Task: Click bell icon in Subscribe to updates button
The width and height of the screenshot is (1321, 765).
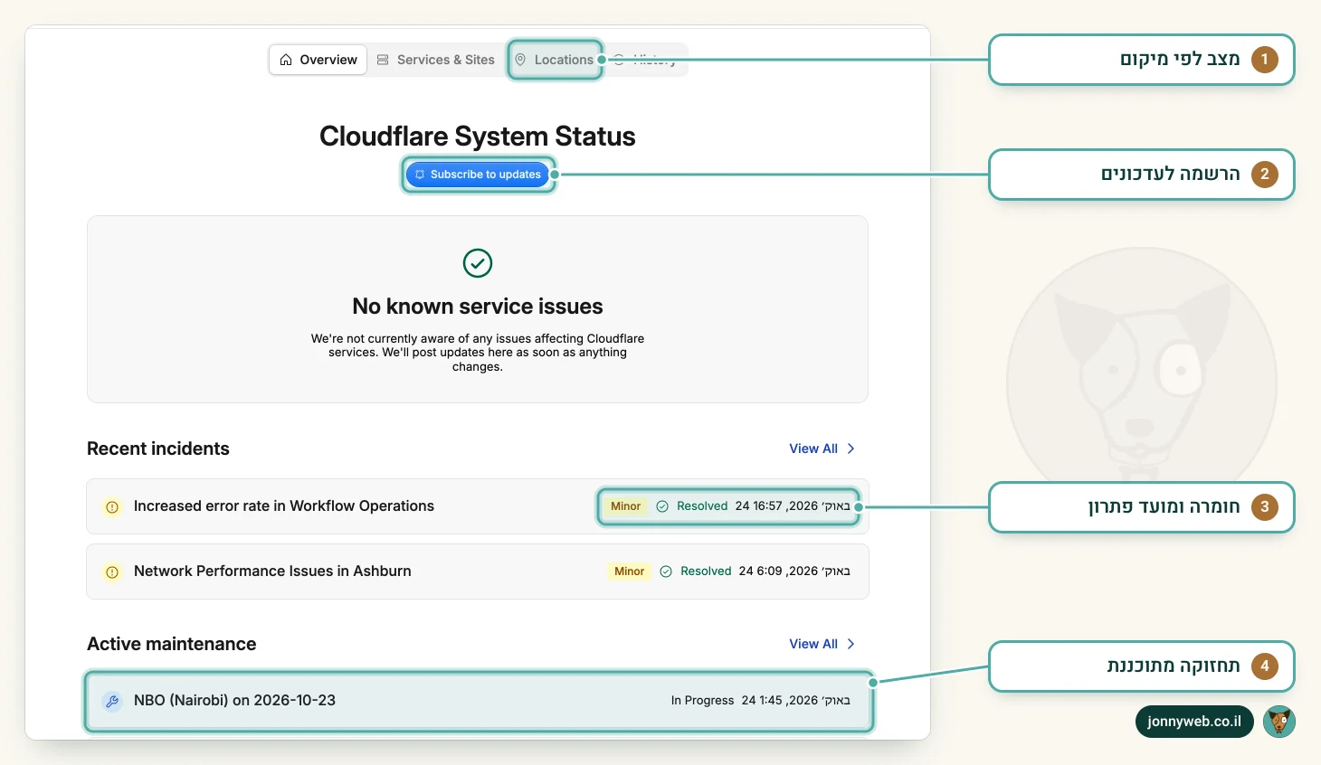Action: (420, 175)
